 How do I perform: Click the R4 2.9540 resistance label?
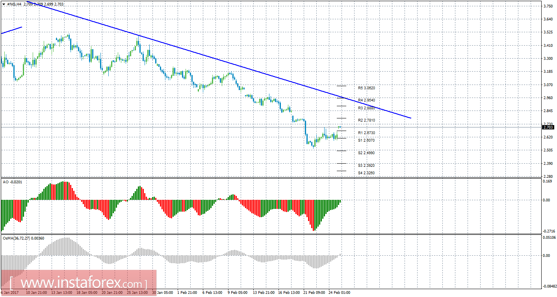point(366,100)
